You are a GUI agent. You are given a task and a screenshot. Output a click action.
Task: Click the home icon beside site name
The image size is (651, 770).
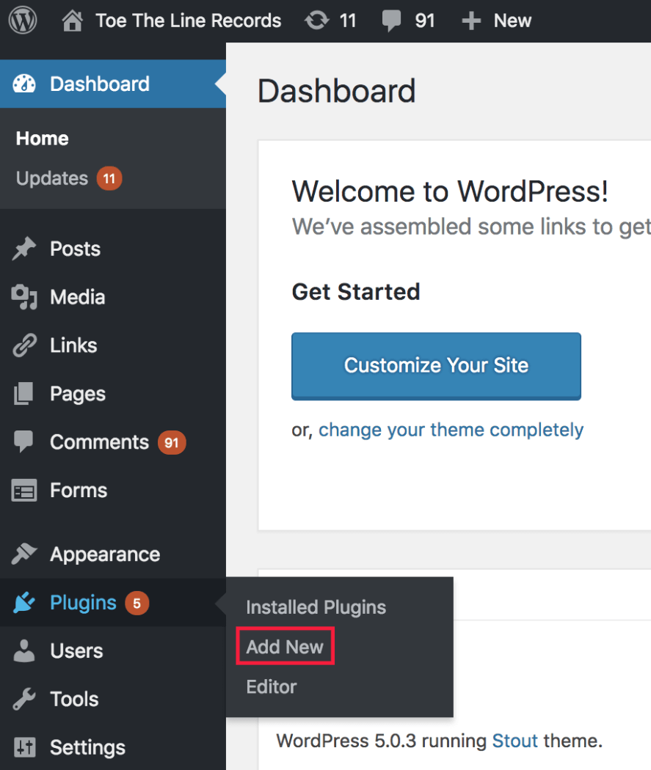coord(72,21)
